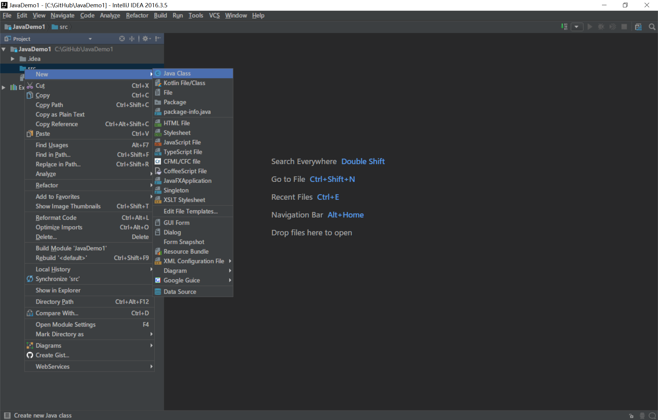Click the JavaScript File icon
658x420 pixels.
[x=158, y=142]
